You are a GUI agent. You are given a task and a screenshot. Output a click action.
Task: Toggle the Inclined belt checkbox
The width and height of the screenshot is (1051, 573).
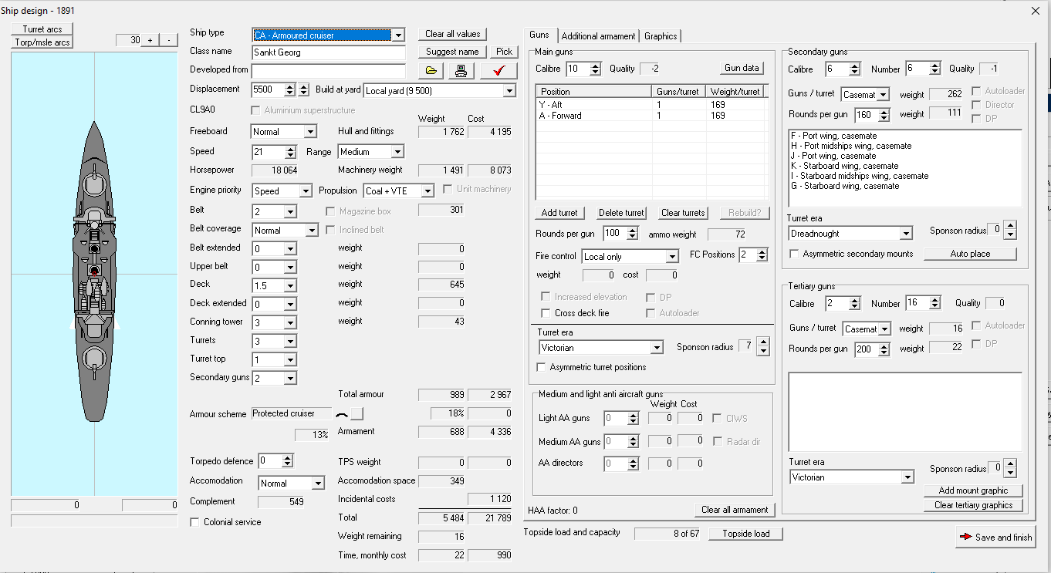[x=331, y=230]
